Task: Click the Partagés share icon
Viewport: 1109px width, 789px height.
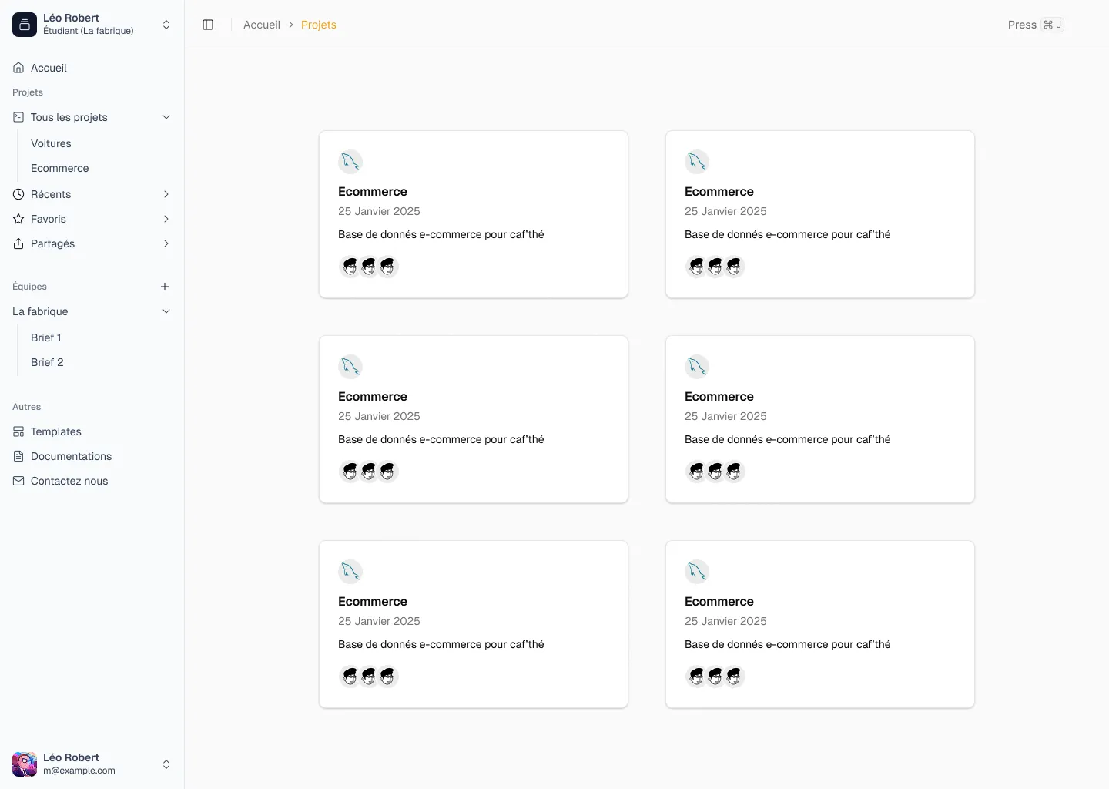Action: (x=18, y=243)
